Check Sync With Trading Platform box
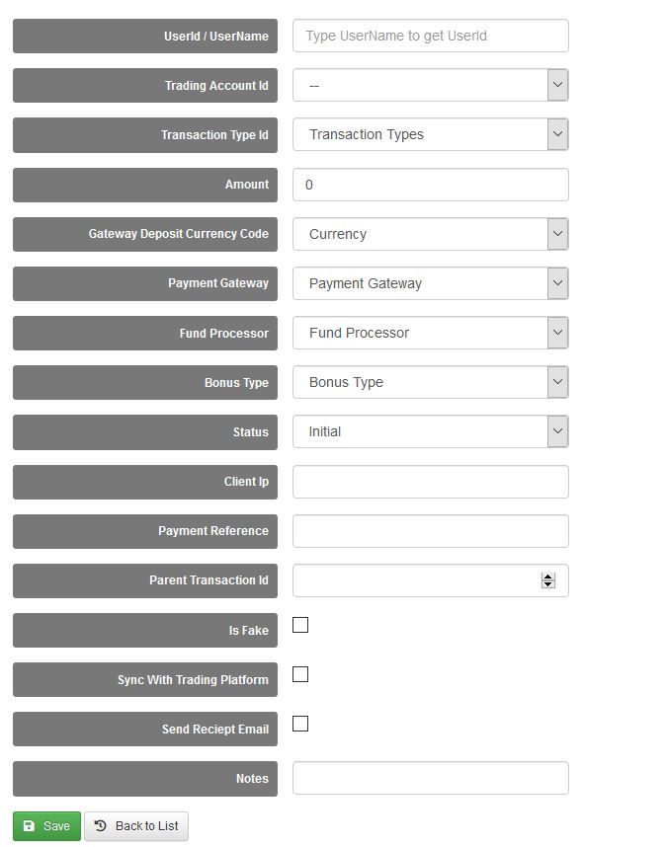The height and width of the screenshot is (847, 666). [x=300, y=674]
